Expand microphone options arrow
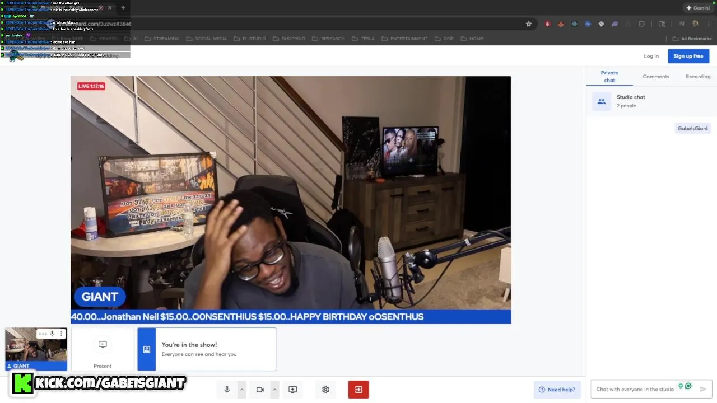The width and height of the screenshot is (717, 403). (242, 390)
